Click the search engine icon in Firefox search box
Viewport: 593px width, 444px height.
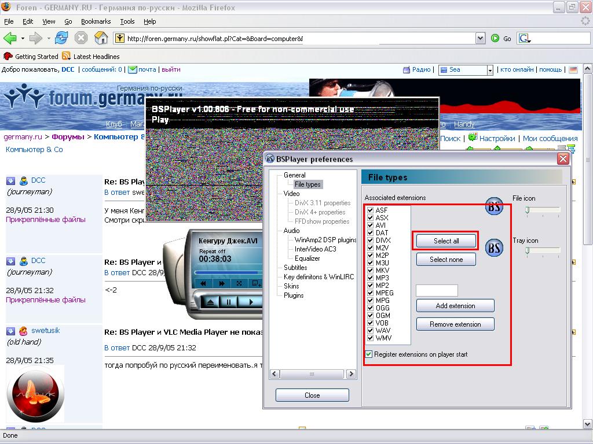pos(525,38)
